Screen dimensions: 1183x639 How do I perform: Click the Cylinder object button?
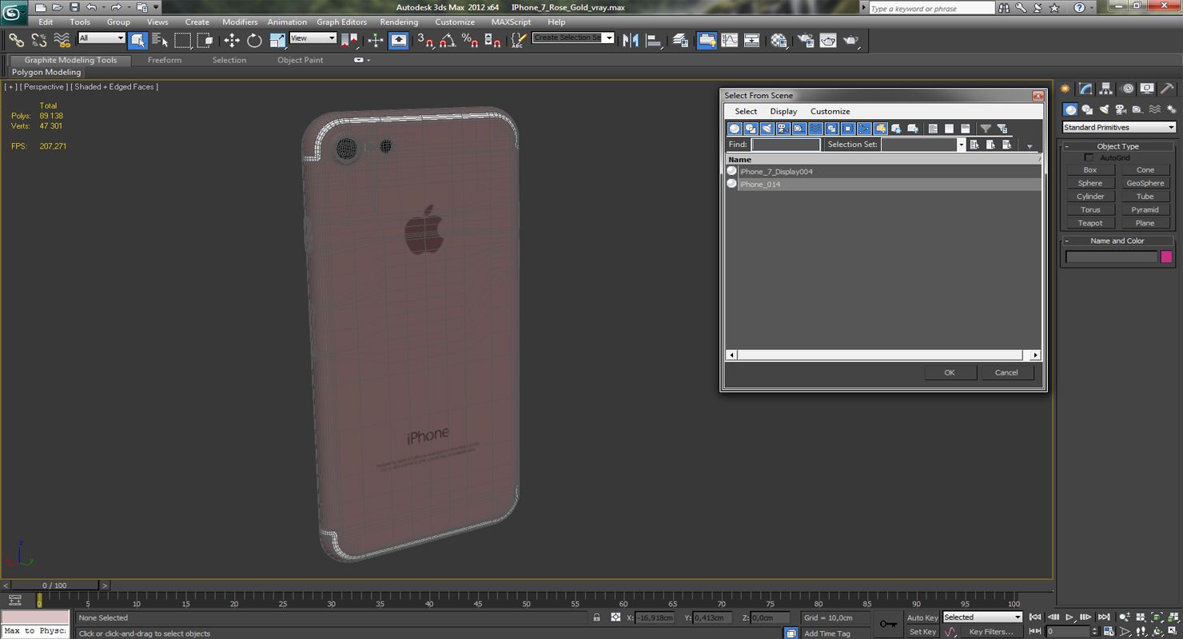click(1090, 196)
